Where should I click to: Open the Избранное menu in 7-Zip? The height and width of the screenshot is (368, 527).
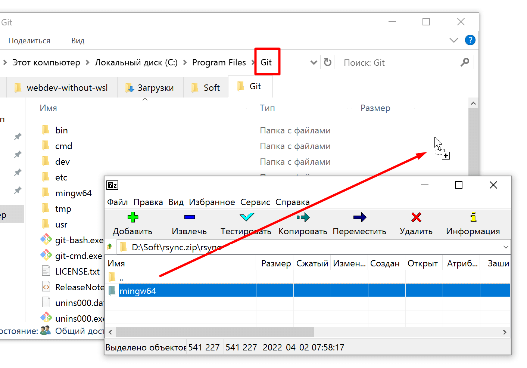pyautogui.click(x=212, y=202)
